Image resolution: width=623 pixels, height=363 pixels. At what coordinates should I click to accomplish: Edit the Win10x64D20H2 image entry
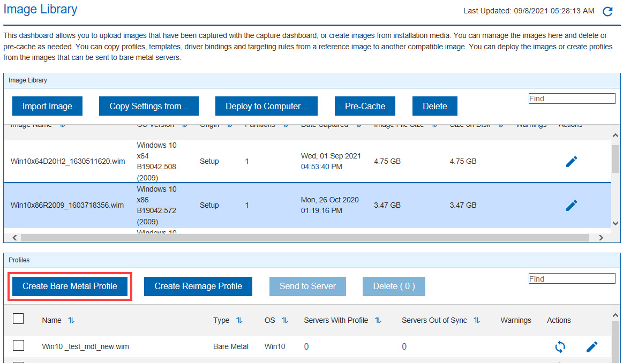(572, 161)
